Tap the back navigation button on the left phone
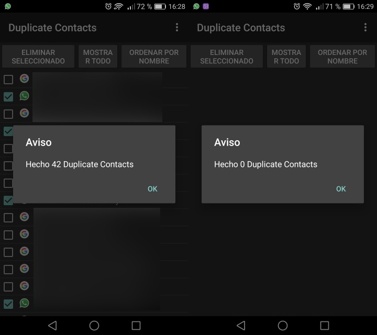 (52, 326)
